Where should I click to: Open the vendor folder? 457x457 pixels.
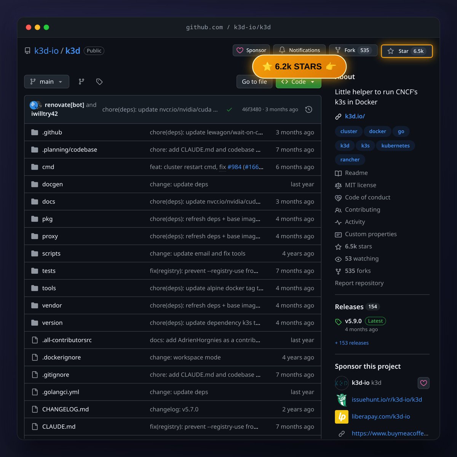(x=52, y=305)
